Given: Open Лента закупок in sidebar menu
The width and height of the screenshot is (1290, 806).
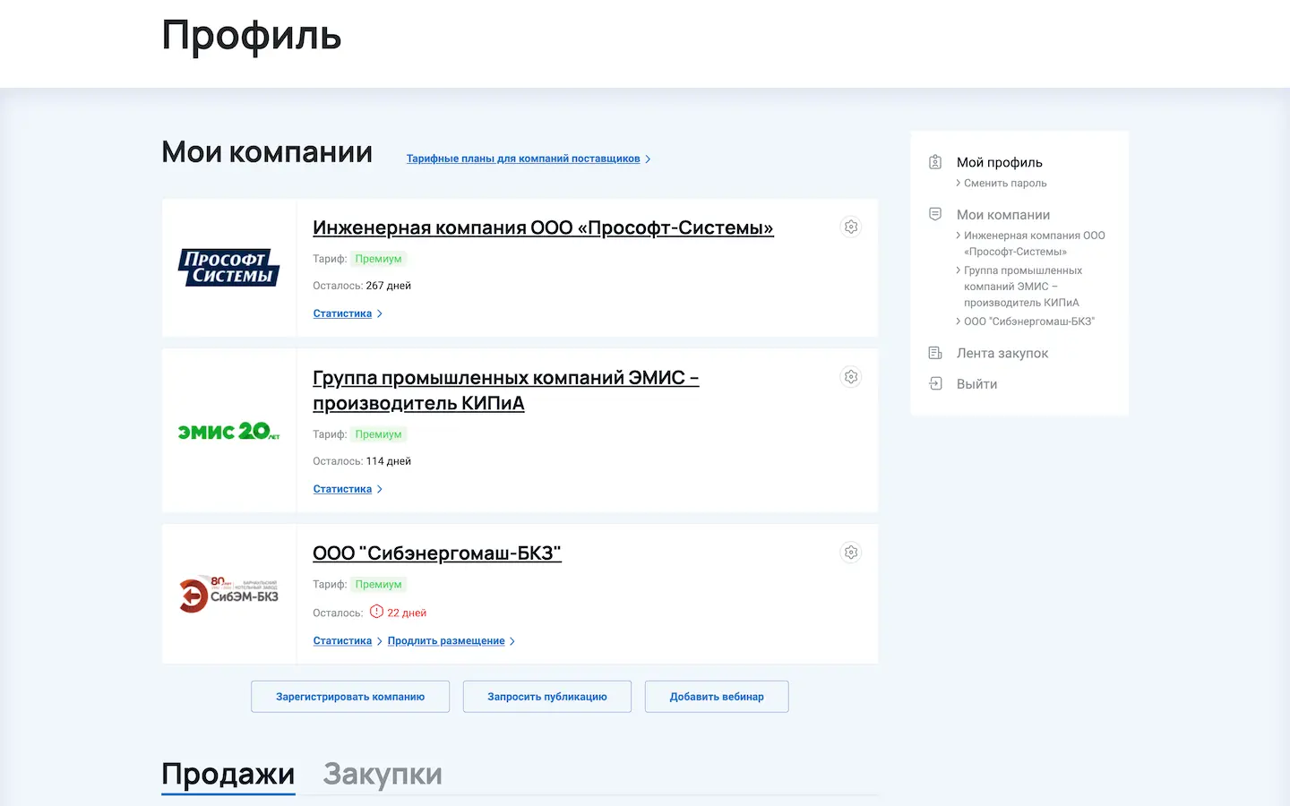Looking at the screenshot, I should point(1002,354).
